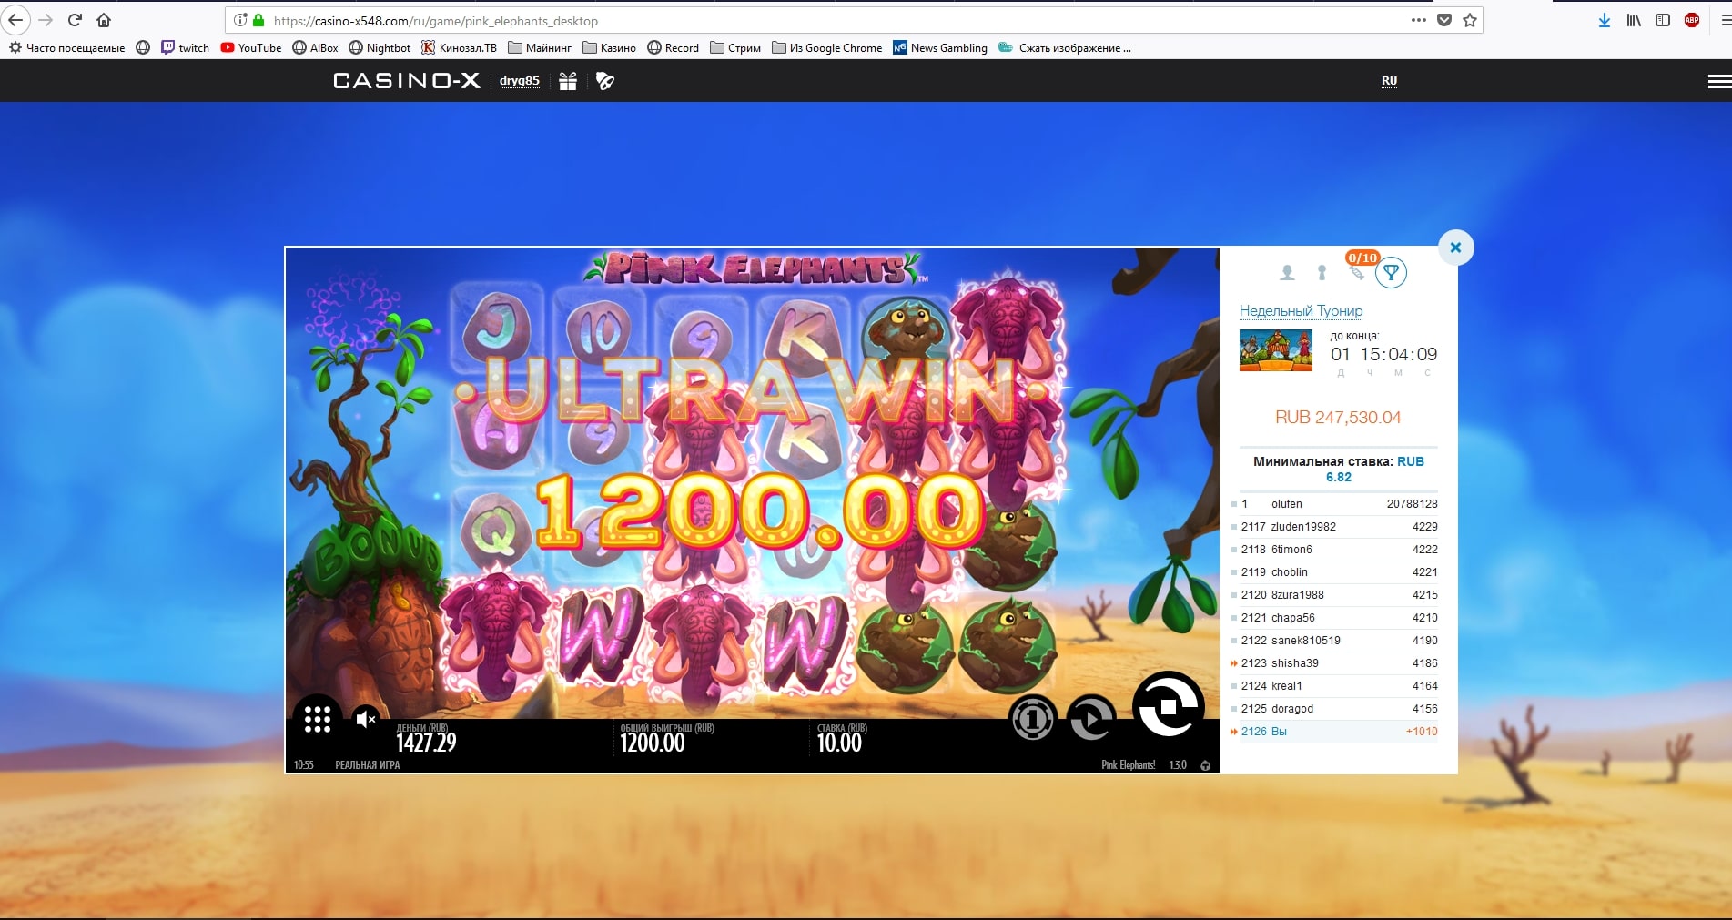Toggle the game sound mute button
This screenshot has height=920, width=1732.
366,720
